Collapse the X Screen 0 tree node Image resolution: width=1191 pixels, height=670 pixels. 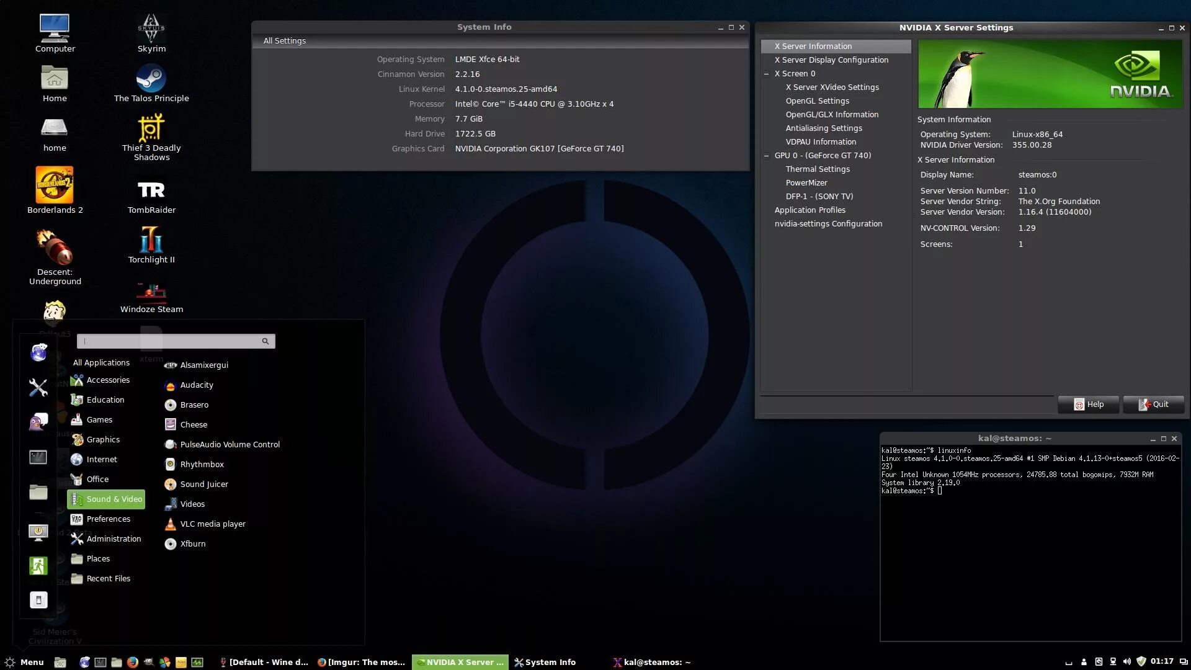tap(767, 74)
